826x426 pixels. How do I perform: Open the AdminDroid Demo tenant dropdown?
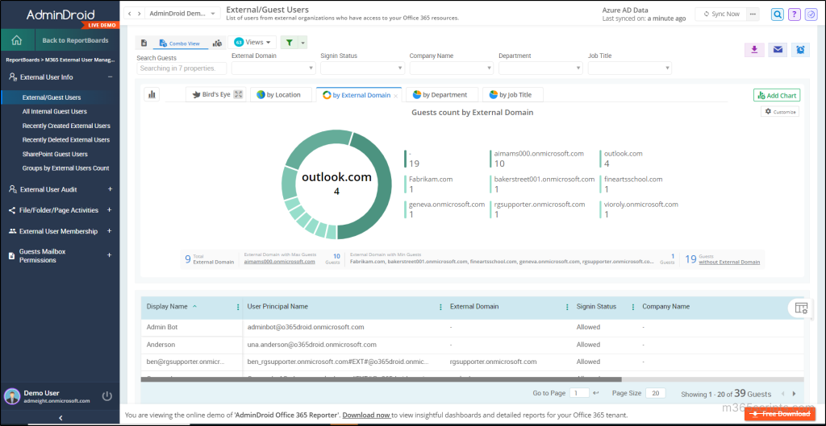click(x=183, y=14)
